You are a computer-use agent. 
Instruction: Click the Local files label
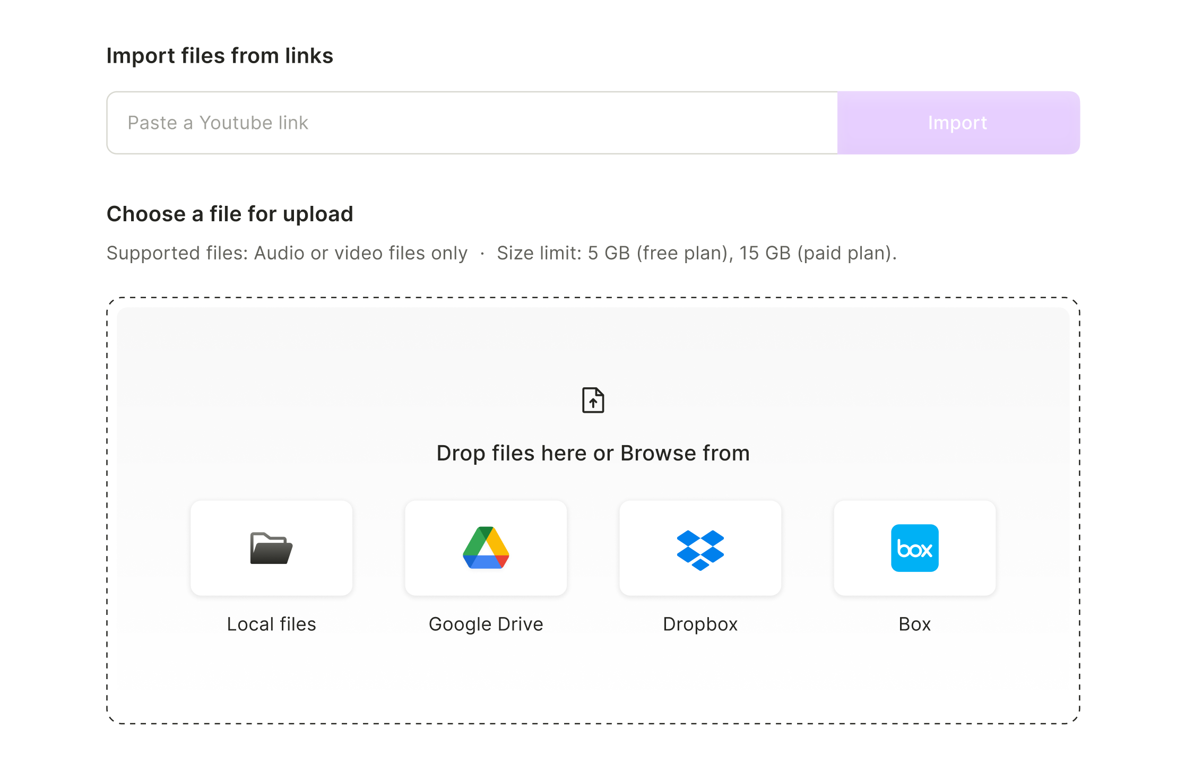(271, 624)
